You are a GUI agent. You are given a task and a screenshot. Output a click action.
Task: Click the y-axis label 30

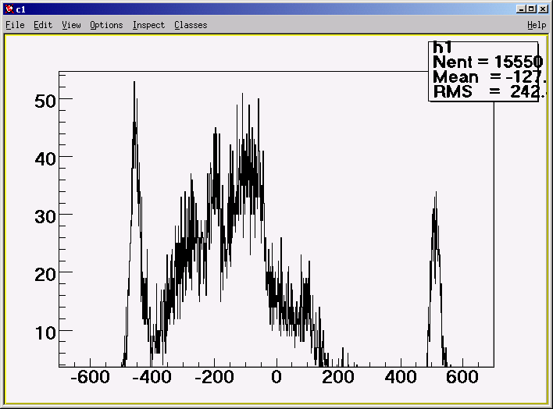pyautogui.click(x=45, y=217)
